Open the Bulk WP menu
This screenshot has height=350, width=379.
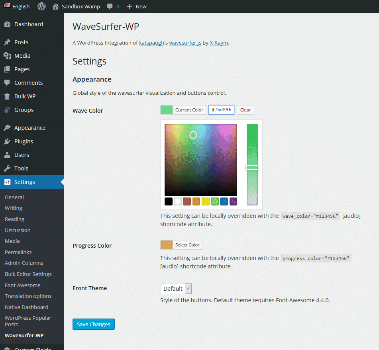25,96
